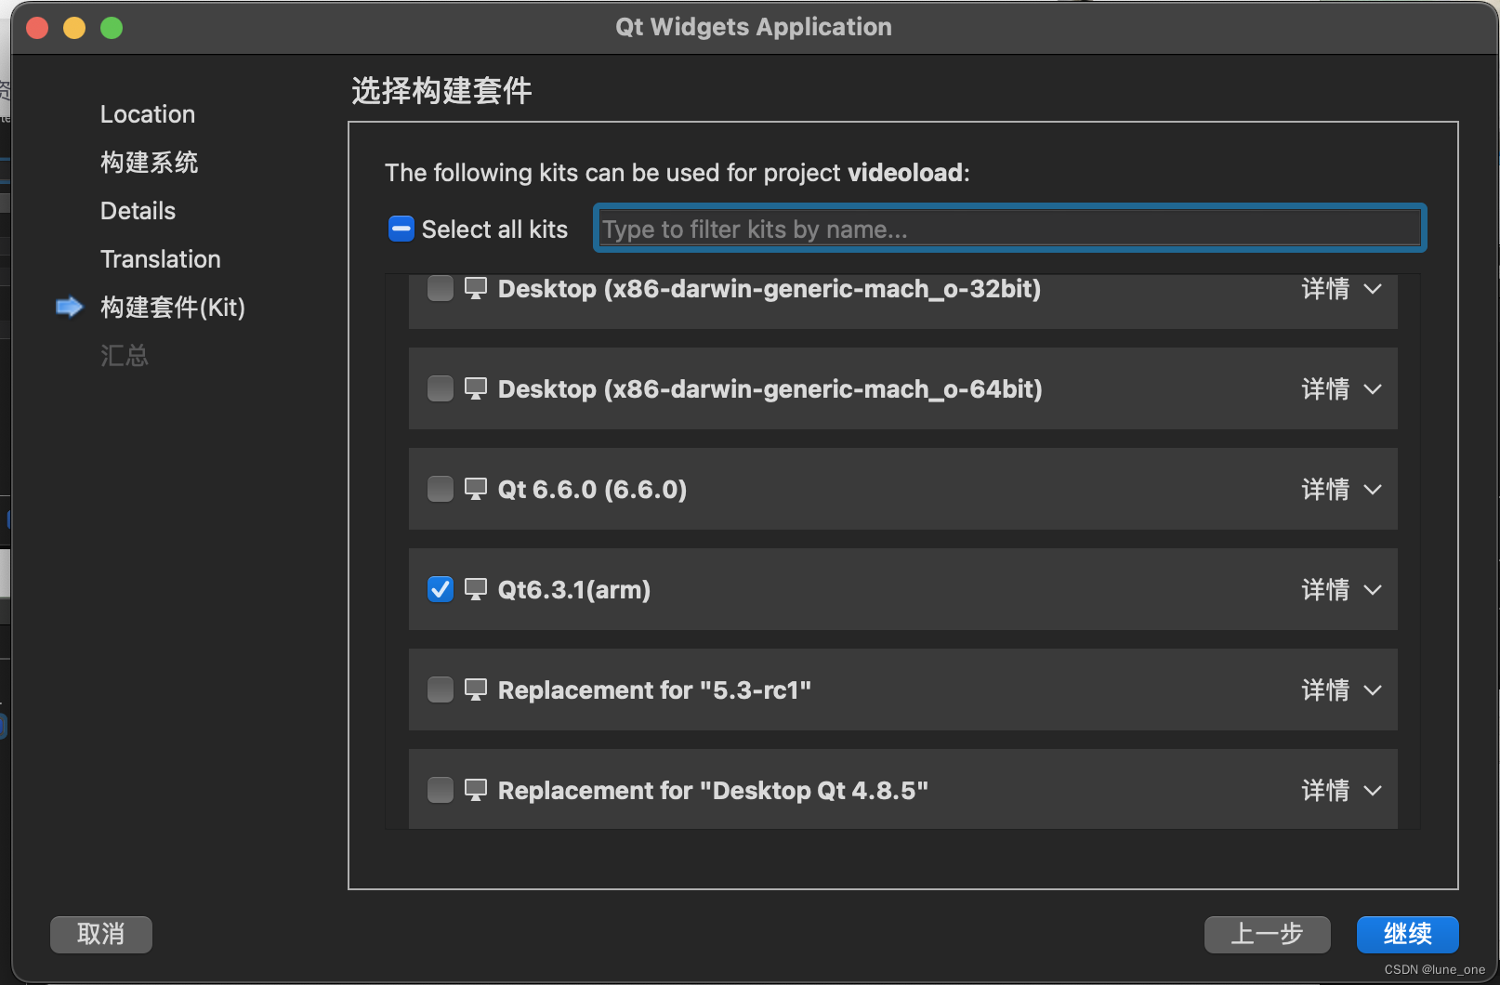The width and height of the screenshot is (1500, 985).
Task: Click the blue arrow indicator beside 构建套件(Kit)
Action: 68,307
